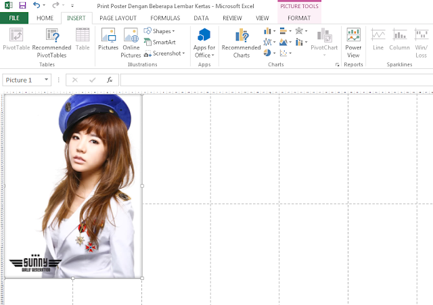Screen dimensions: 433x305
Task: Insert a Column sparkline
Action: tap(399, 39)
